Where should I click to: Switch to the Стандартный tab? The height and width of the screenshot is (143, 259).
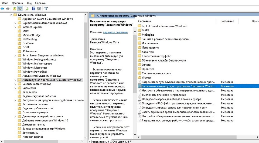tap(121, 141)
